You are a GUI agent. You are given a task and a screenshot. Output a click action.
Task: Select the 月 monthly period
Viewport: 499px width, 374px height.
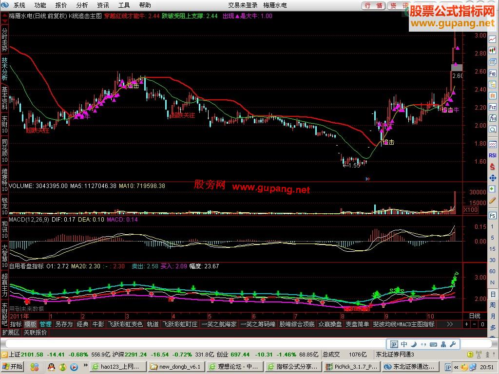click(492, 317)
